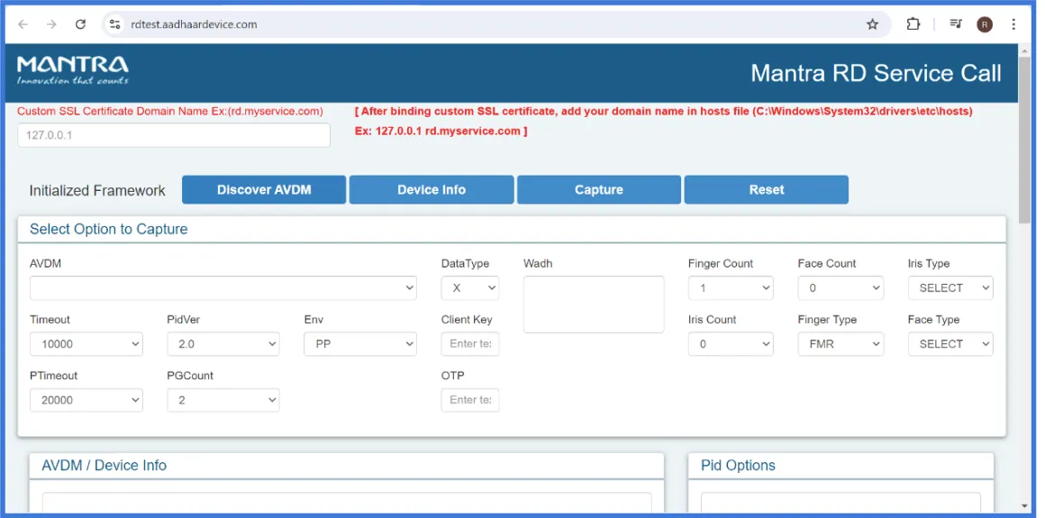The height and width of the screenshot is (518, 1045).
Task: Bookmark this page with the star icon
Action: click(x=872, y=24)
